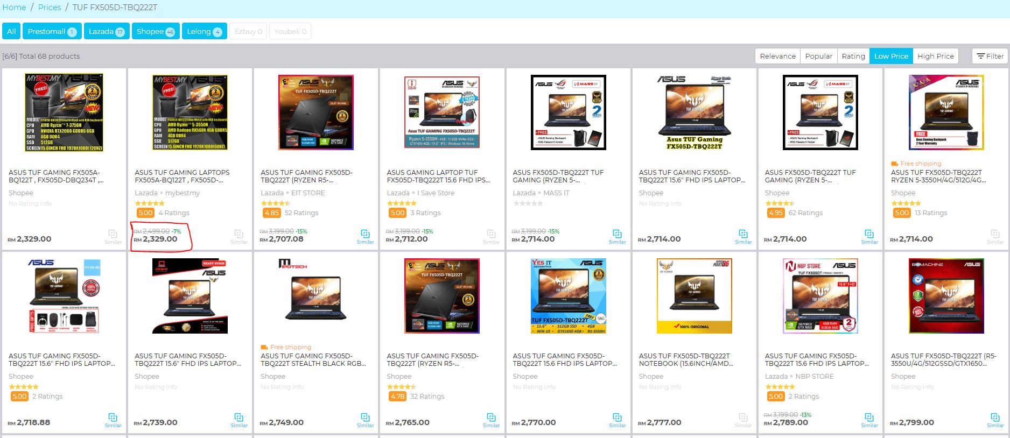Open product image on RM 2,718.88 card
The height and width of the screenshot is (438, 1010).
click(x=64, y=296)
